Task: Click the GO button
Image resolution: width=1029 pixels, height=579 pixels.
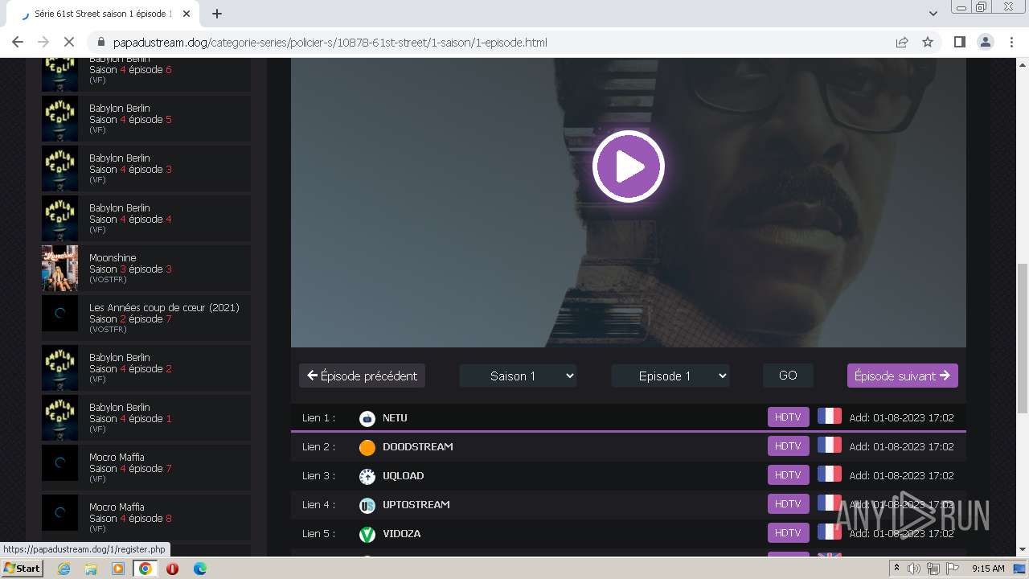Action: click(788, 376)
